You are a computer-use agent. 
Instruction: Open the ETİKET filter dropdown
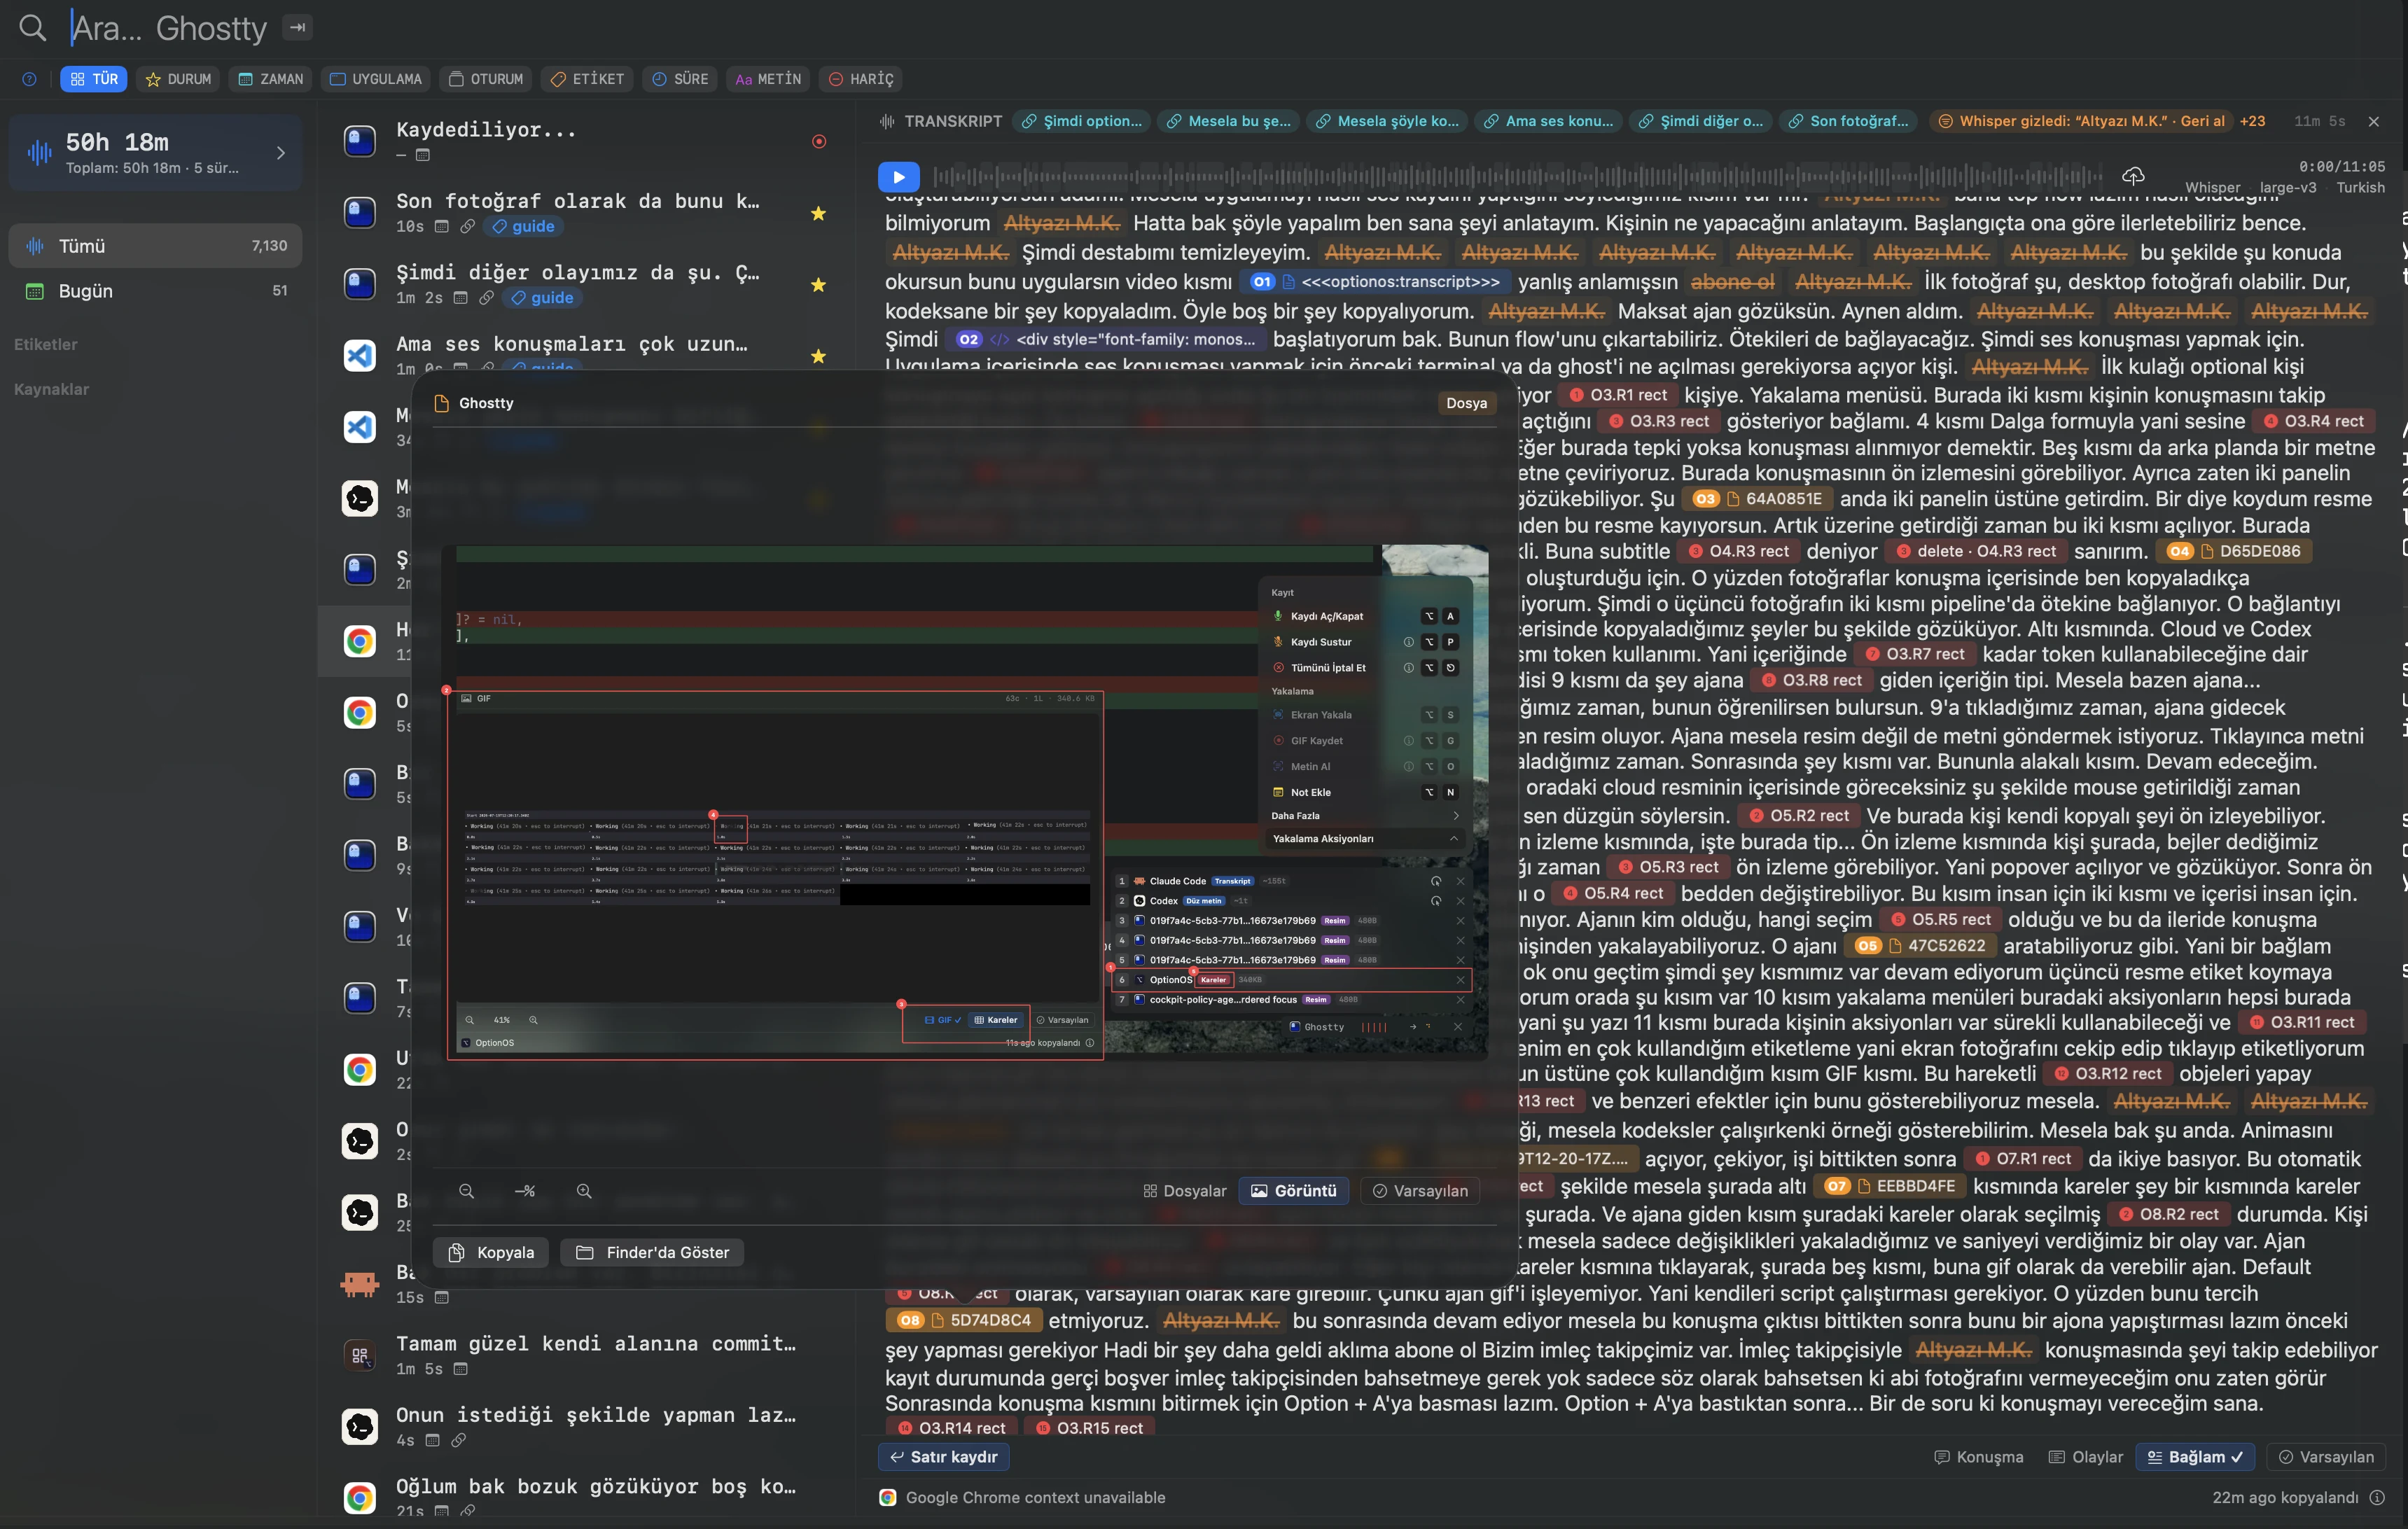pos(587,79)
